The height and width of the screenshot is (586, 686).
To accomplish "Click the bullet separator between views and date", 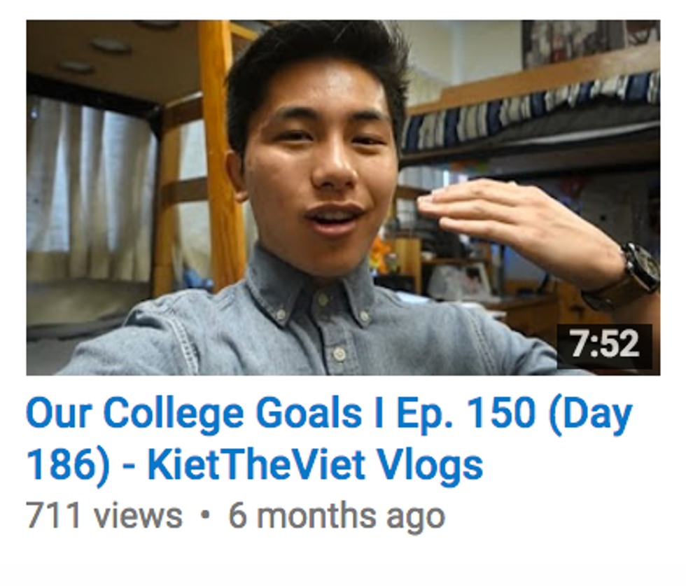I will tap(204, 515).
